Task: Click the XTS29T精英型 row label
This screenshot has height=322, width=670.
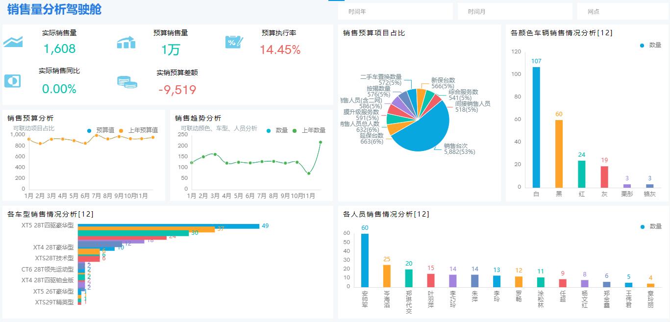Action: pos(54,302)
